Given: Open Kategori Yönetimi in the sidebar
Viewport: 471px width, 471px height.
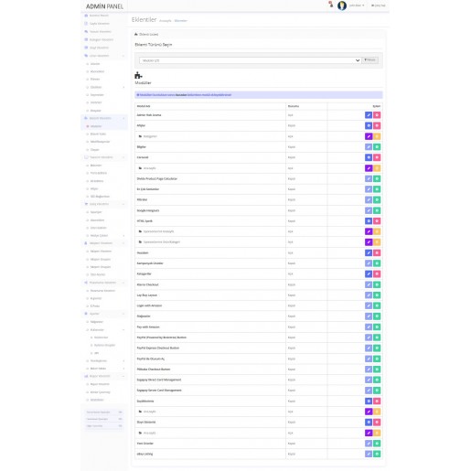Looking at the screenshot, I should (x=104, y=39).
